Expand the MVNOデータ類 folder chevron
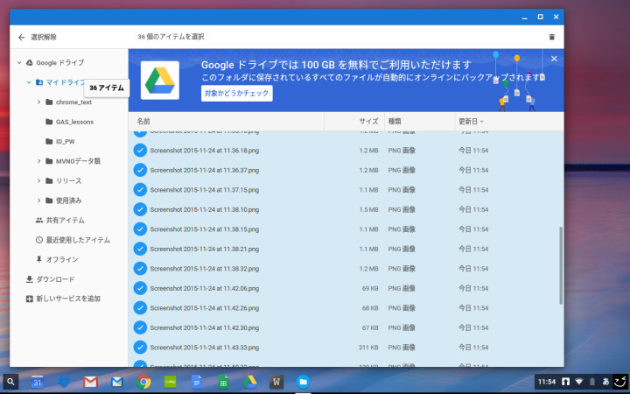 39,161
